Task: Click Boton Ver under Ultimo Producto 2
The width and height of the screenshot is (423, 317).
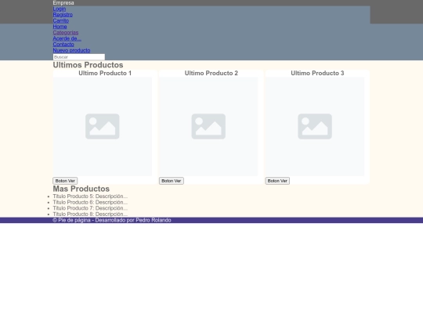Action: pyautogui.click(x=172, y=181)
